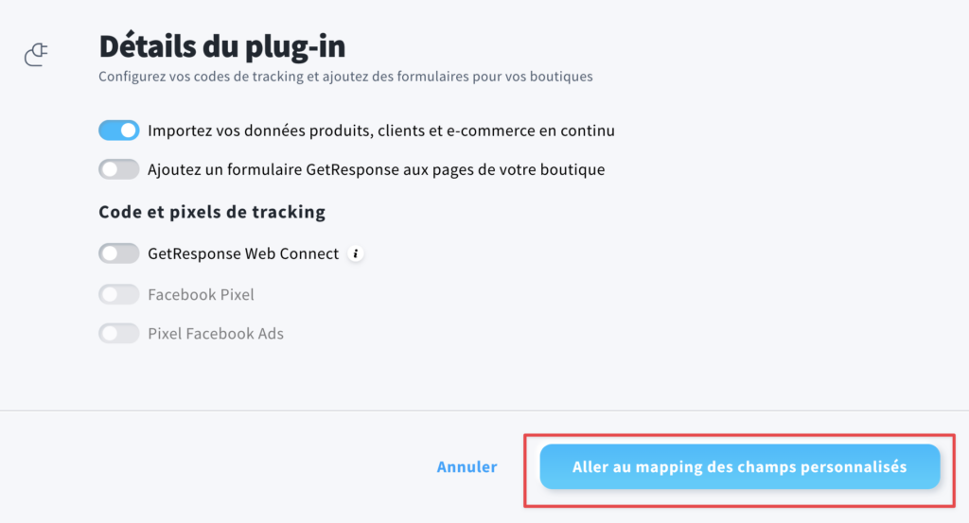This screenshot has height=523, width=969.
Task: Click the white knob of the blue toggle
Action: 129,131
